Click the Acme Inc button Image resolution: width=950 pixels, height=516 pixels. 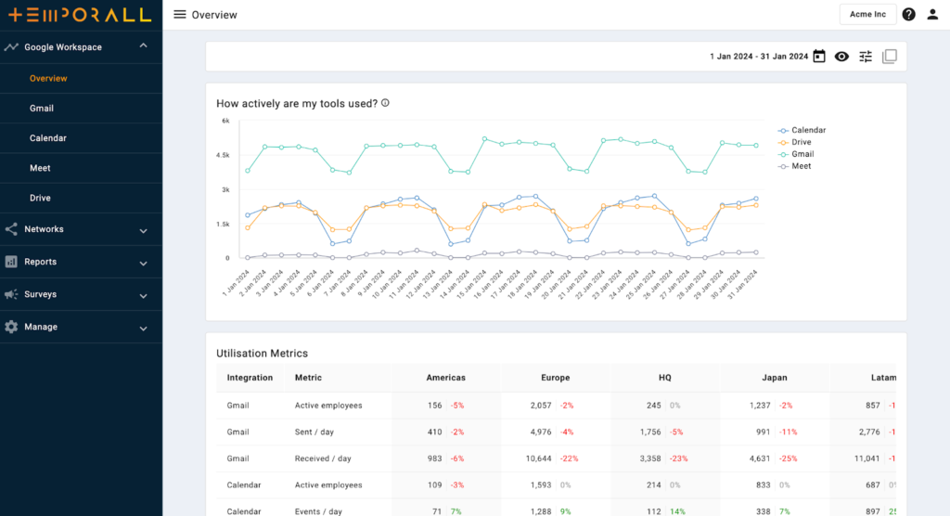click(867, 15)
